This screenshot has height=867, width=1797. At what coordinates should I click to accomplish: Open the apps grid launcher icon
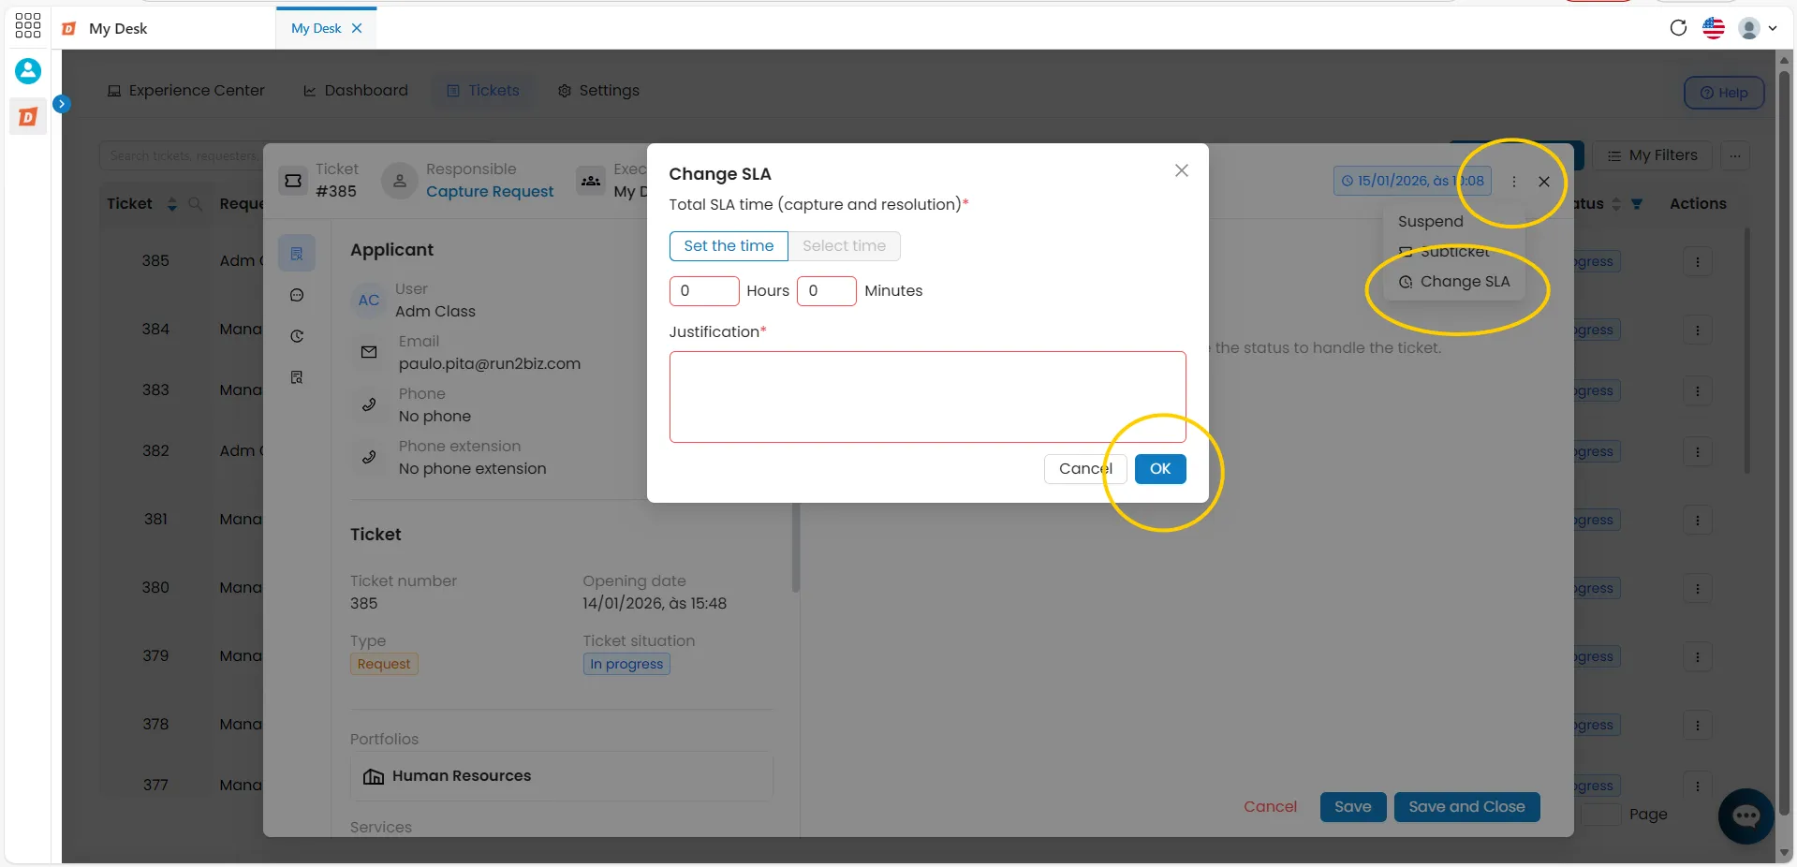pyautogui.click(x=28, y=25)
